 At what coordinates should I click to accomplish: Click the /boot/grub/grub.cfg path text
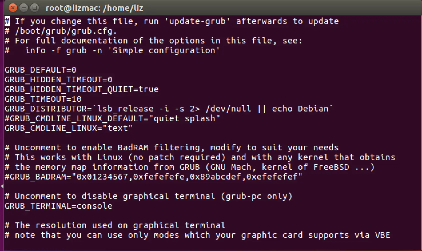tap(66, 31)
